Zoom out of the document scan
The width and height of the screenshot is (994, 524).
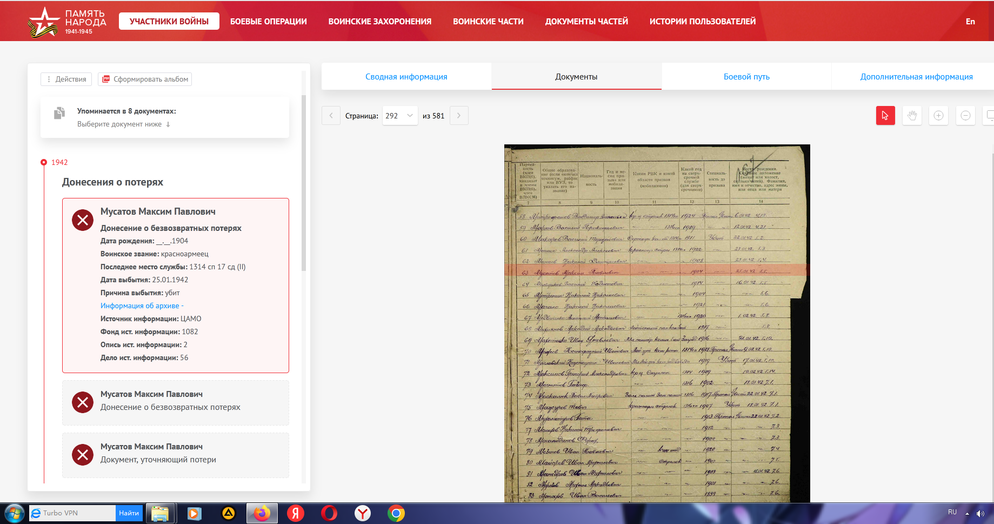965,116
